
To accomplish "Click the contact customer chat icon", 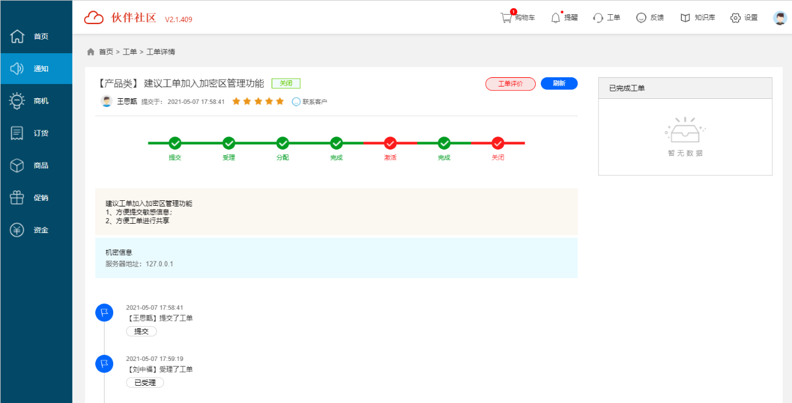I will [296, 102].
